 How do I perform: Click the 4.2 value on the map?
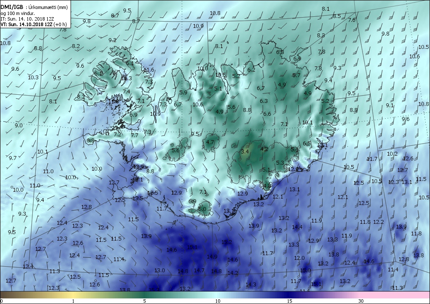click(264, 149)
